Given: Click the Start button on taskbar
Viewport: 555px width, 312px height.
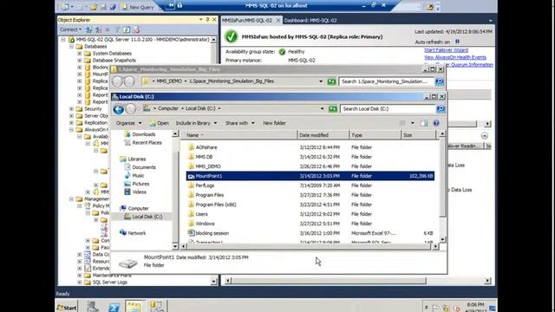Looking at the screenshot, I should (x=67, y=308).
